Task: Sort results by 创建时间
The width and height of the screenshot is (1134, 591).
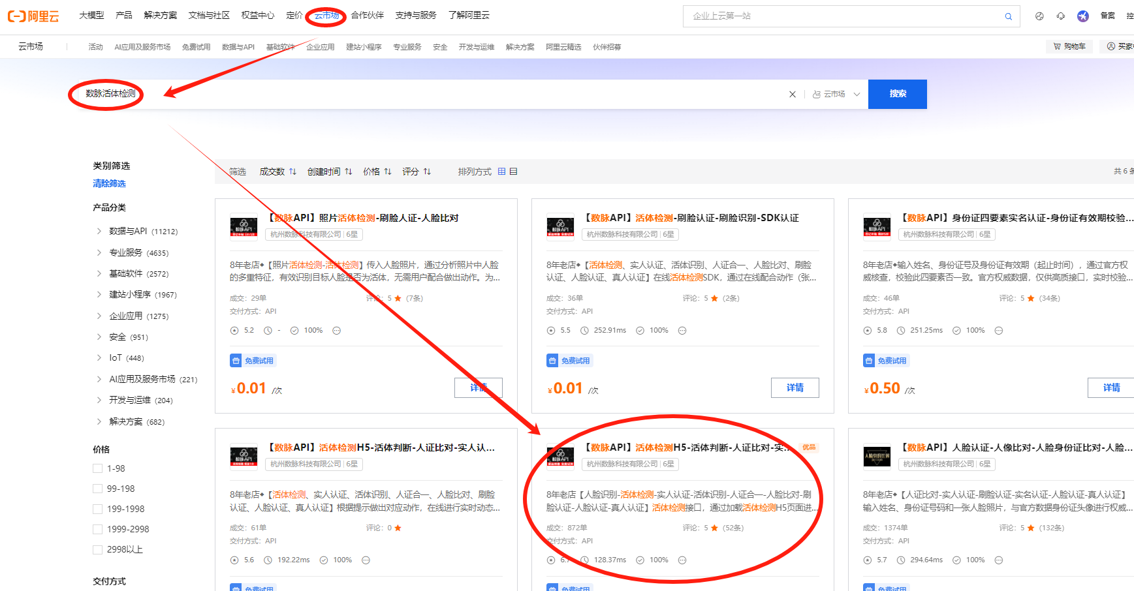Action: coord(330,172)
